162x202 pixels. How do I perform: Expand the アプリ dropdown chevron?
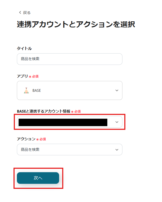point(117,90)
